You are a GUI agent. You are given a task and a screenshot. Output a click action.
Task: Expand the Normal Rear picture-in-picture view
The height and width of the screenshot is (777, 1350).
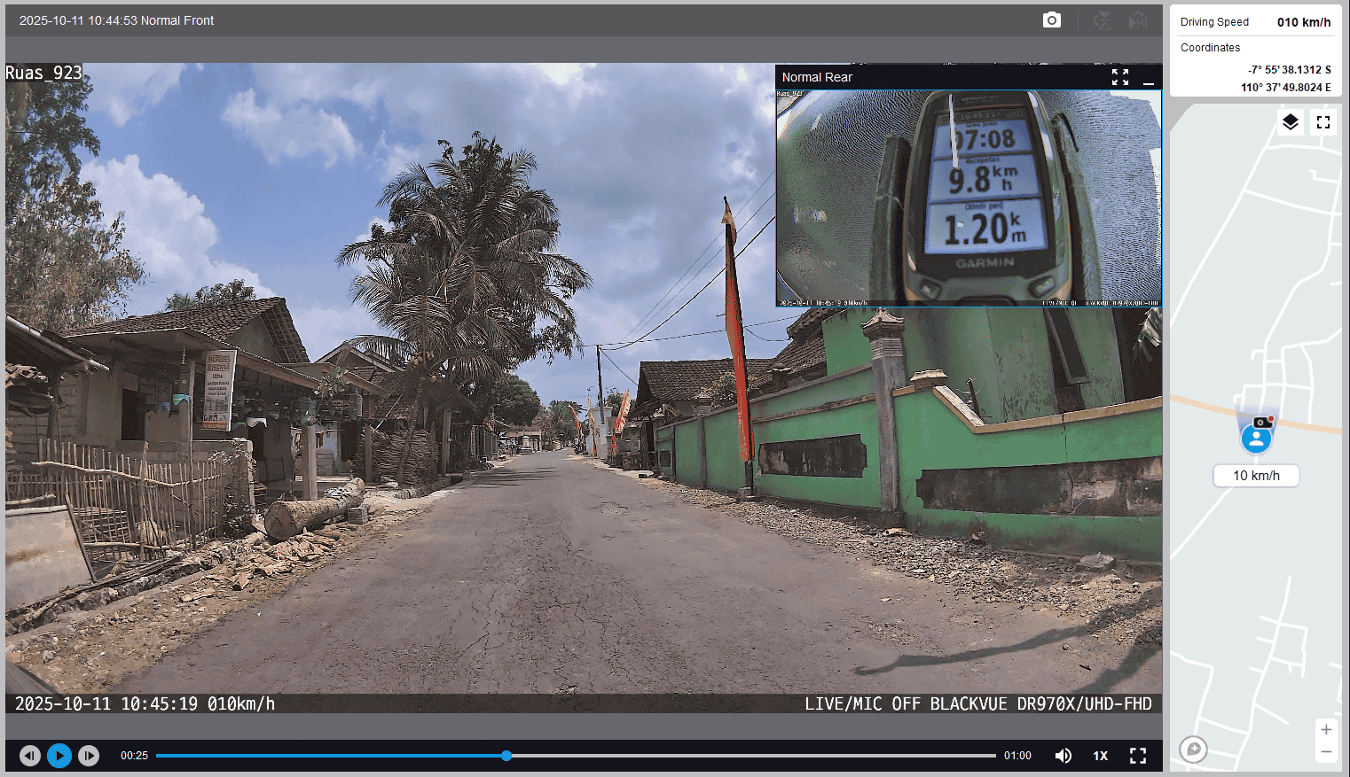(1119, 77)
